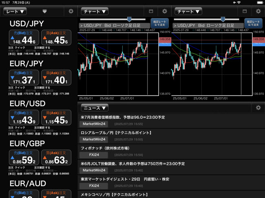This screenshot has width=265, height=198.
Task: Click the battery status icon
Action: click(x=260, y=2)
